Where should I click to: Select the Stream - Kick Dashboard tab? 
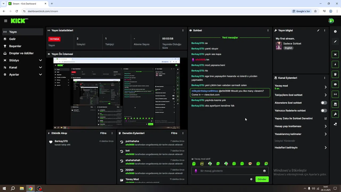(x=27, y=4)
